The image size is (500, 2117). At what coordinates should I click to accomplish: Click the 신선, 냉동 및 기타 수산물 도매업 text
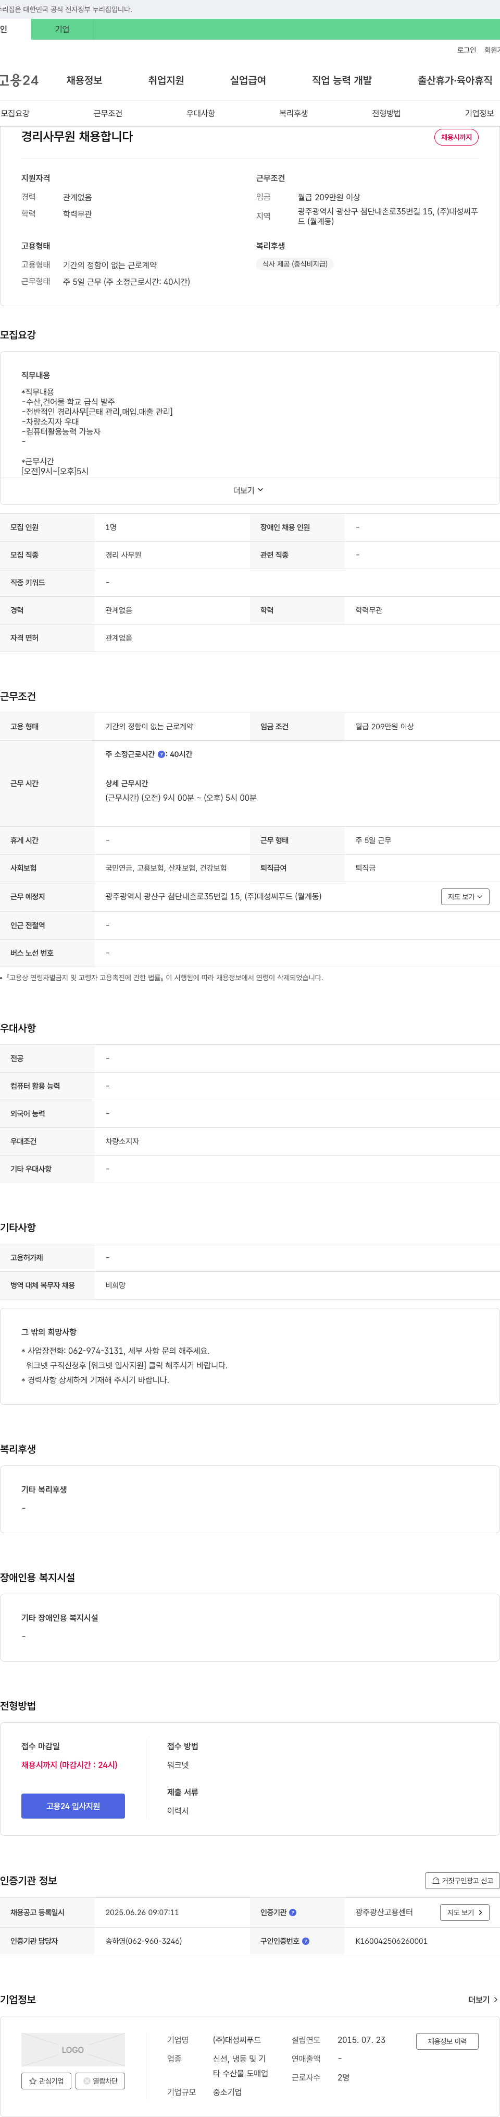coord(241,2066)
